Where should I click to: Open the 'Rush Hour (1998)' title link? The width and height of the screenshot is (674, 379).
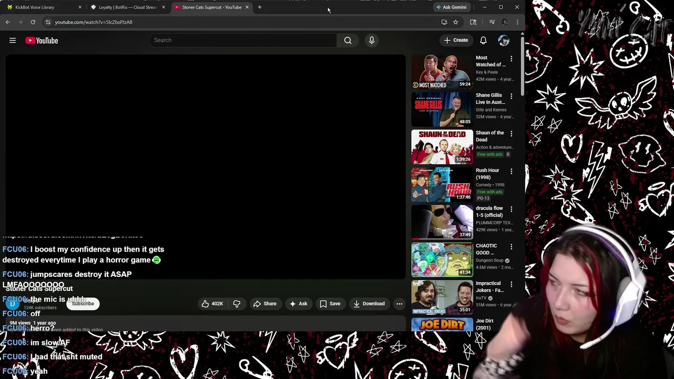tap(488, 174)
